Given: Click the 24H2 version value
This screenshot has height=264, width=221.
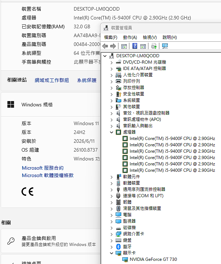Looking at the screenshot, I should tap(79, 132).
